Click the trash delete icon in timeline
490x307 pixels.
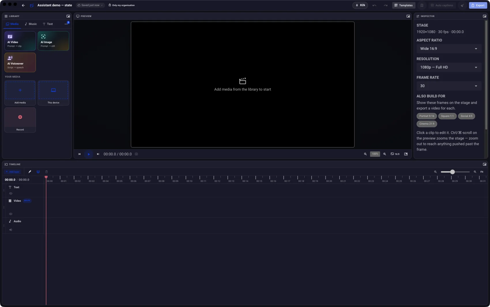tap(46, 172)
